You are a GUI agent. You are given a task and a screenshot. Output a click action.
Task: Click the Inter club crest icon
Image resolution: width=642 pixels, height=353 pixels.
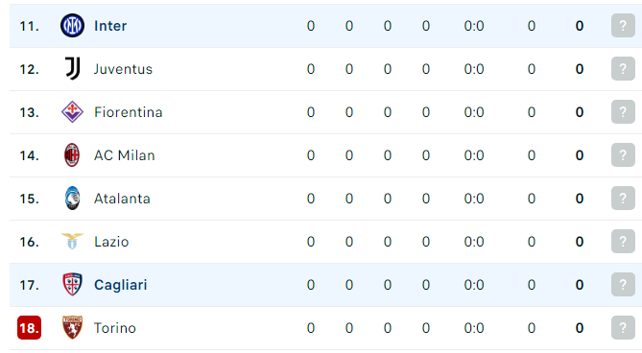click(x=73, y=25)
